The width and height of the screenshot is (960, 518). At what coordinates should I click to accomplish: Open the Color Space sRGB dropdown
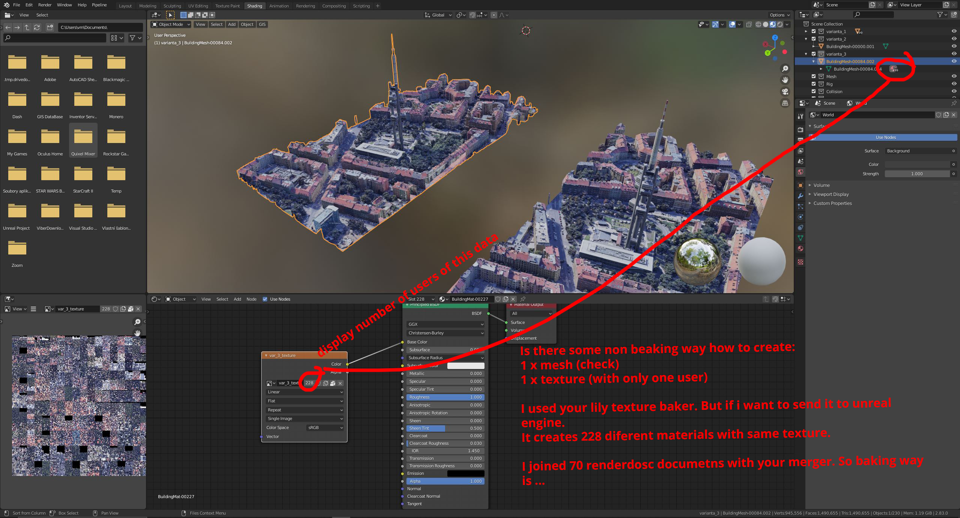click(x=325, y=428)
